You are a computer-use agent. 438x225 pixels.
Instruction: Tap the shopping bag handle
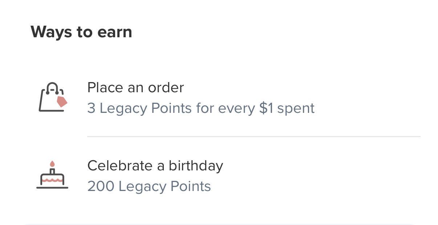click(x=53, y=87)
